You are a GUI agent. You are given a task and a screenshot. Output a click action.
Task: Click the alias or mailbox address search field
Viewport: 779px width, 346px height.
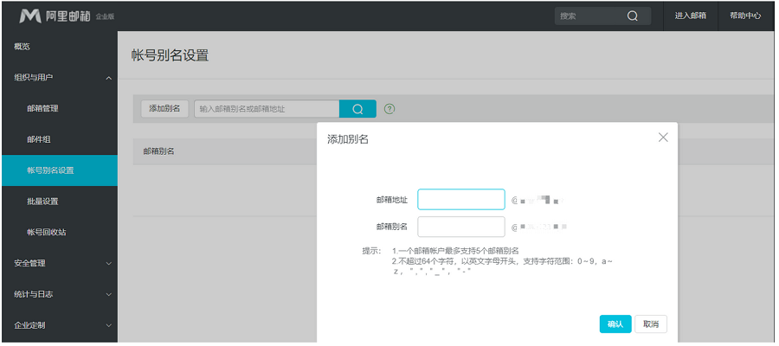coord(267,109)
